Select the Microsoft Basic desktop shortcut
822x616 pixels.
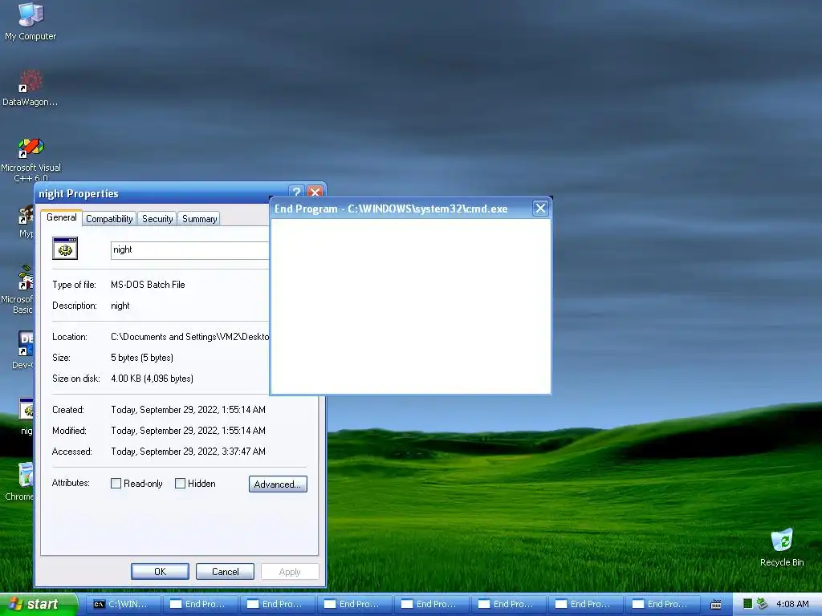(x=18, y=289)
